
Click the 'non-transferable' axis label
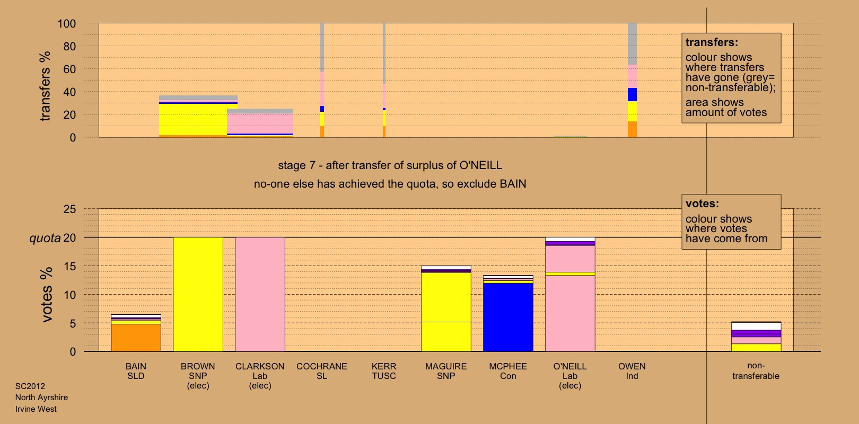[756, 371]
